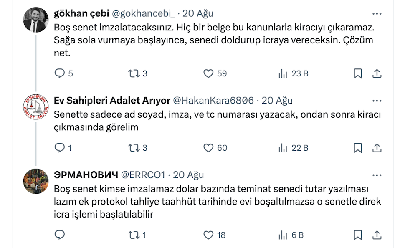Share Ev Sahipleri Adalet Arıyor's tweet

(377, 148)
